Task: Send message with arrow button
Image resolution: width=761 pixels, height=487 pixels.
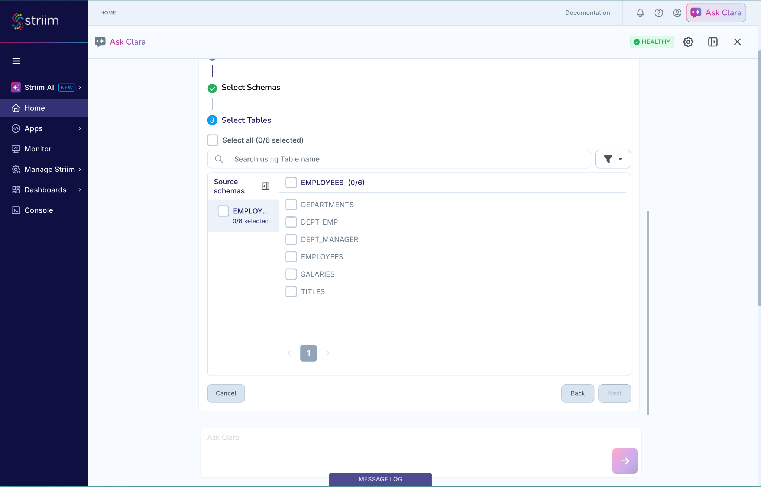Action: [625, 461]
